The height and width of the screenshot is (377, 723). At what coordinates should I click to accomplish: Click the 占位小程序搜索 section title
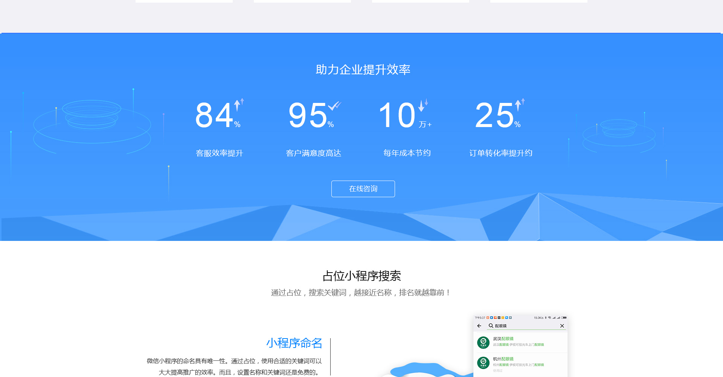pos(361,276)
